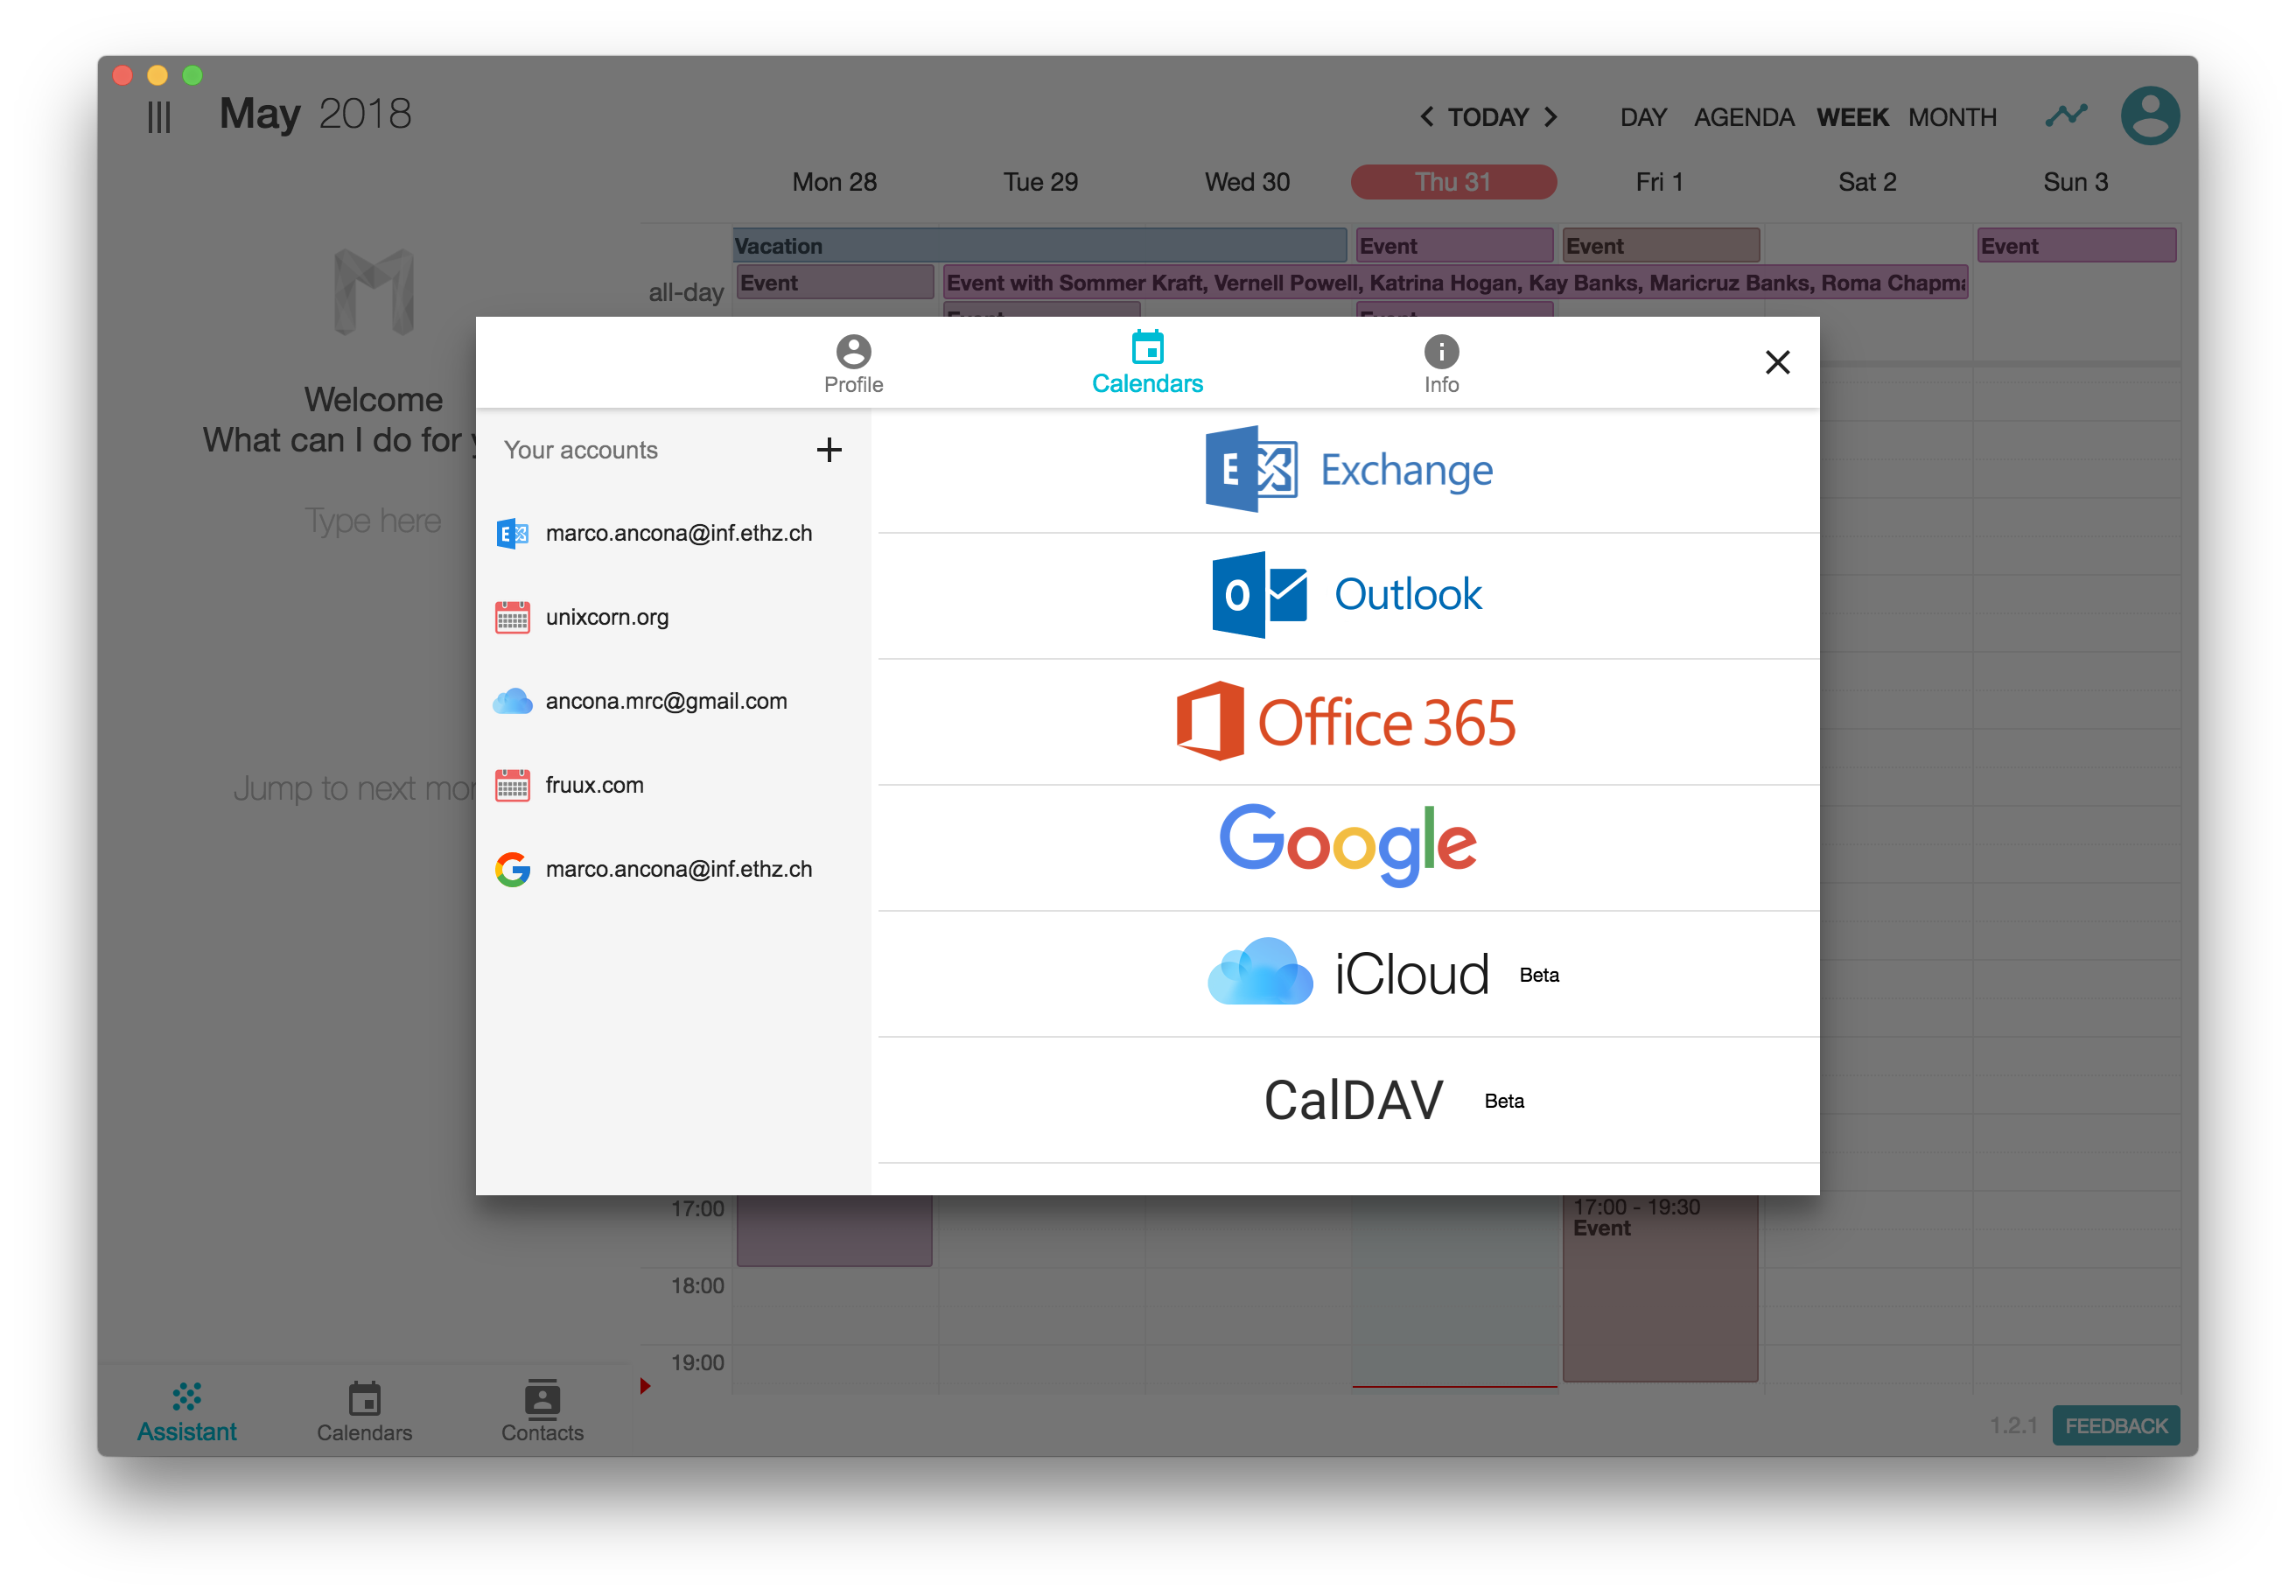Open the statistics chart icon
Viewport: 2296px width, 1596px height.
click(2066, 116)
